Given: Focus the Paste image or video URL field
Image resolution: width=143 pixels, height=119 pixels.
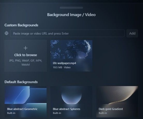Looking at the screenshot, I should (67, 33).
